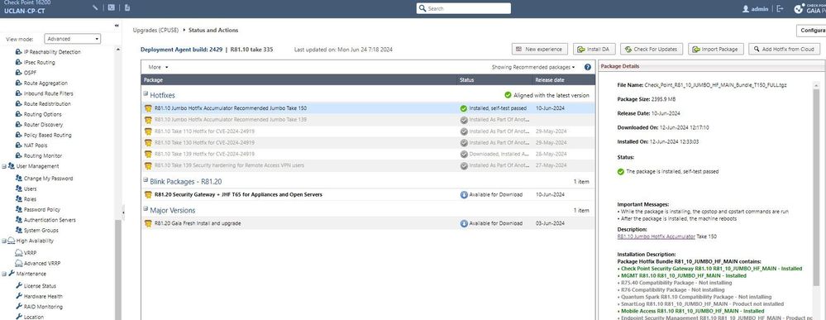Open the View mode Advanced dropdown
Viewport: 826px width, 320px height.
72,39
